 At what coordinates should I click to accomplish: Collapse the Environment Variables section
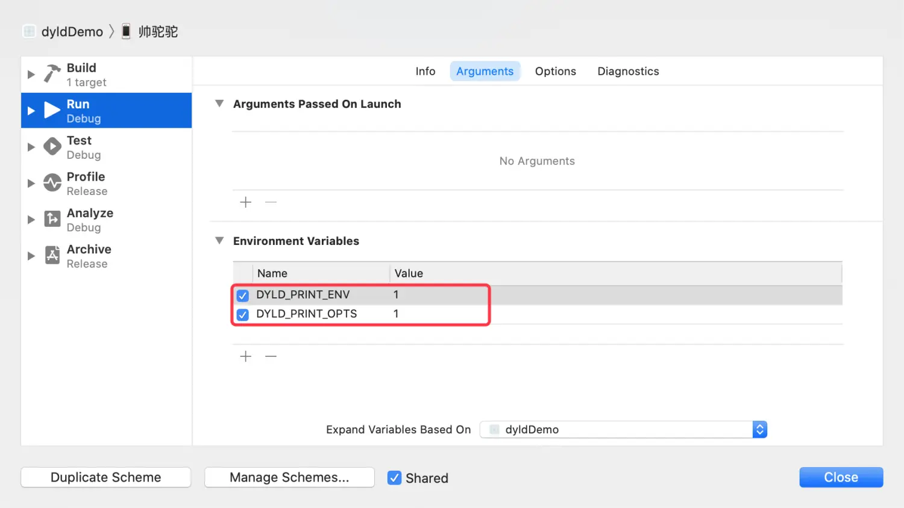[219, 241]
